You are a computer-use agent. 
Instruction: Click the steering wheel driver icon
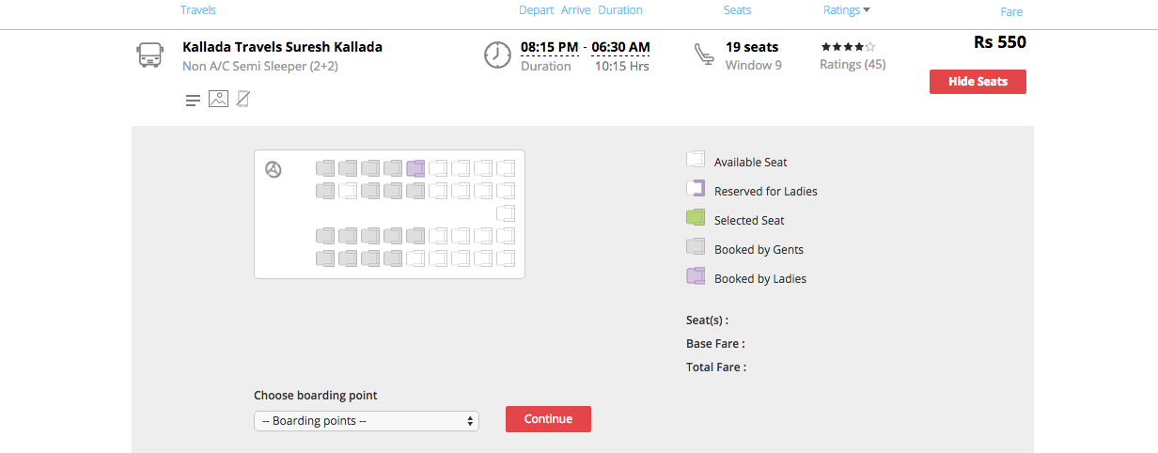[x=274, y=169]
